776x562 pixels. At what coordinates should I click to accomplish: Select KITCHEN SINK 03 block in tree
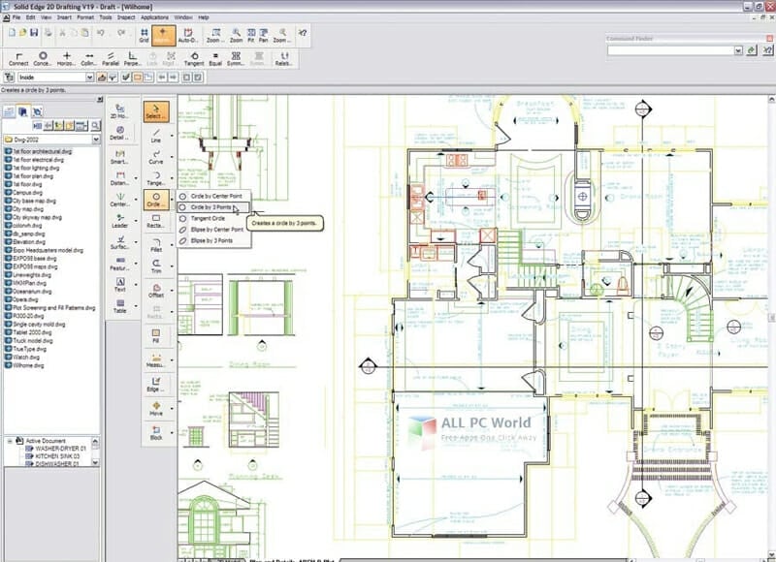click(x=52, y=456)
